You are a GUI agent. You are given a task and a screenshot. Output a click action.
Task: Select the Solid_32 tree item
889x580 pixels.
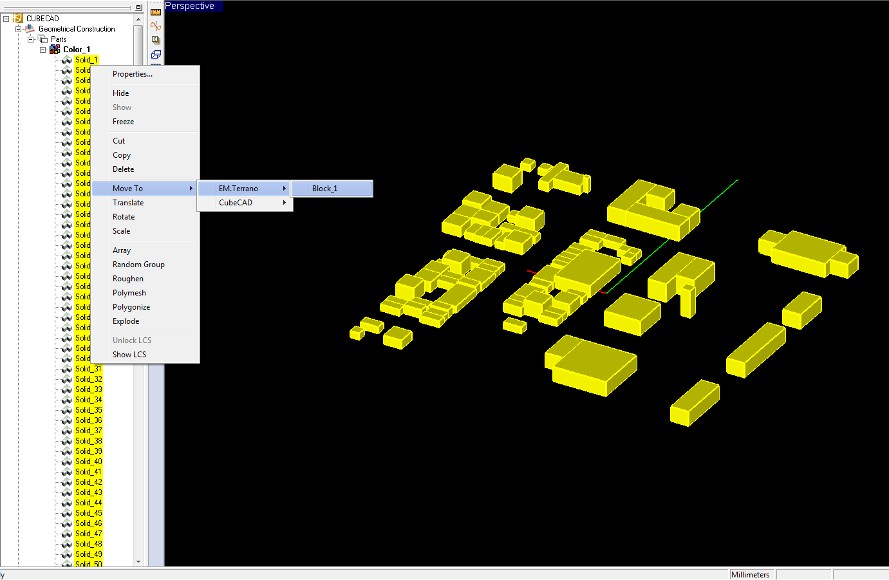coord(88,379)
